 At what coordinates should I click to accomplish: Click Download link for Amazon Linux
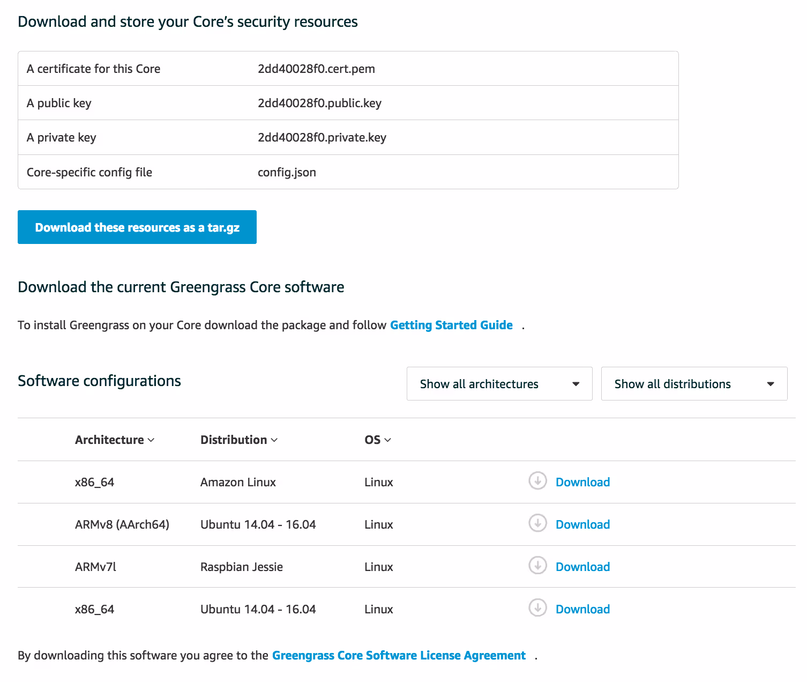pos(582,482)
